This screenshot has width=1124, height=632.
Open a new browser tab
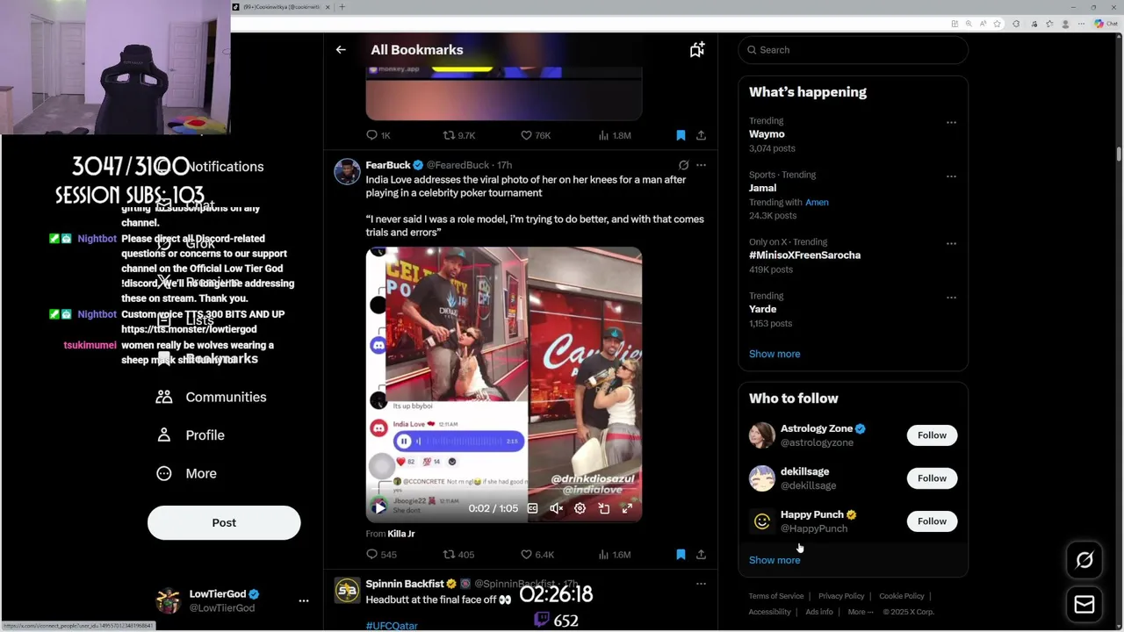[x=342, y=7]
